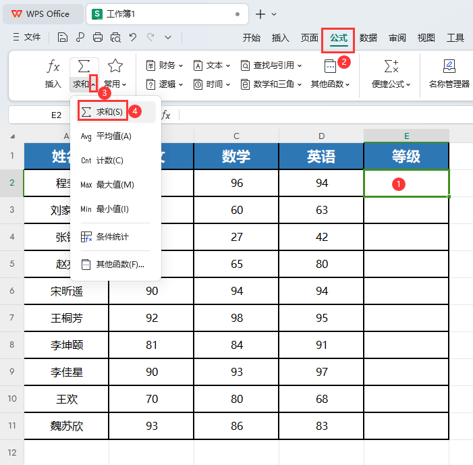Screen dimensions: 473x465
Task: Click the Redo arrow icon
Action: coord(150,37)
